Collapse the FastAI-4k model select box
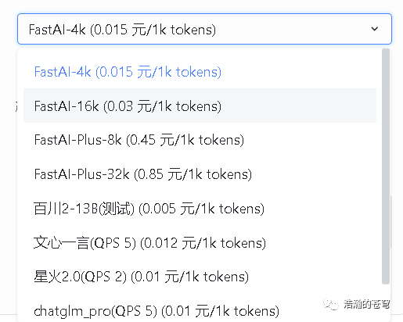The width and height of the screenshot is (403, 322). coord(204,29)
